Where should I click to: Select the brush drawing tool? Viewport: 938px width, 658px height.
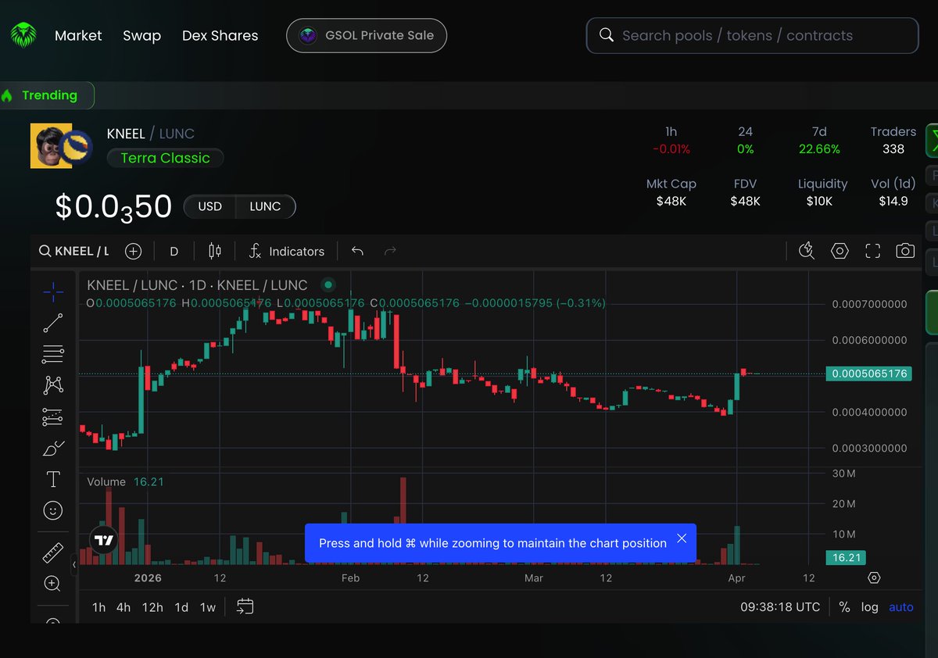53,448
